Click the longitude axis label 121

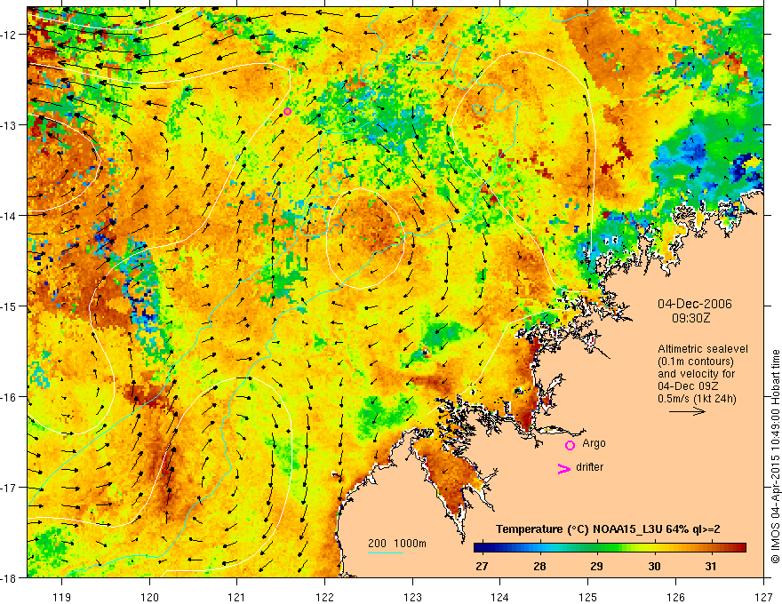[237, 597]
